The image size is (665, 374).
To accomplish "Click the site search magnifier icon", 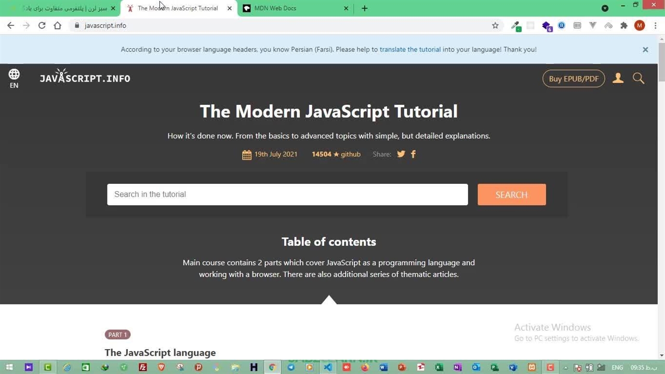I will tap(639, 78).
